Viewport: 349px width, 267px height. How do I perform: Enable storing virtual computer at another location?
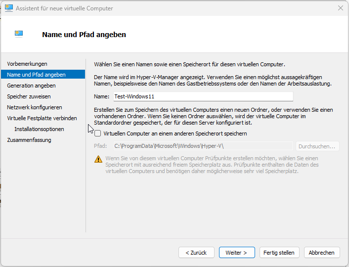(98, 133)
